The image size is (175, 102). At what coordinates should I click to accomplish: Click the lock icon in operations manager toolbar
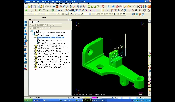tap(30, 28)
